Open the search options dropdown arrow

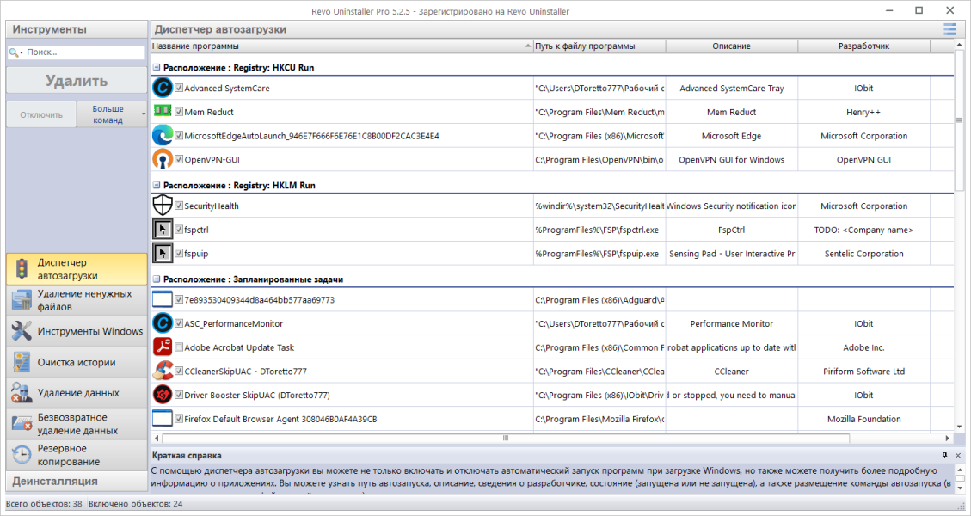point(22,53)
